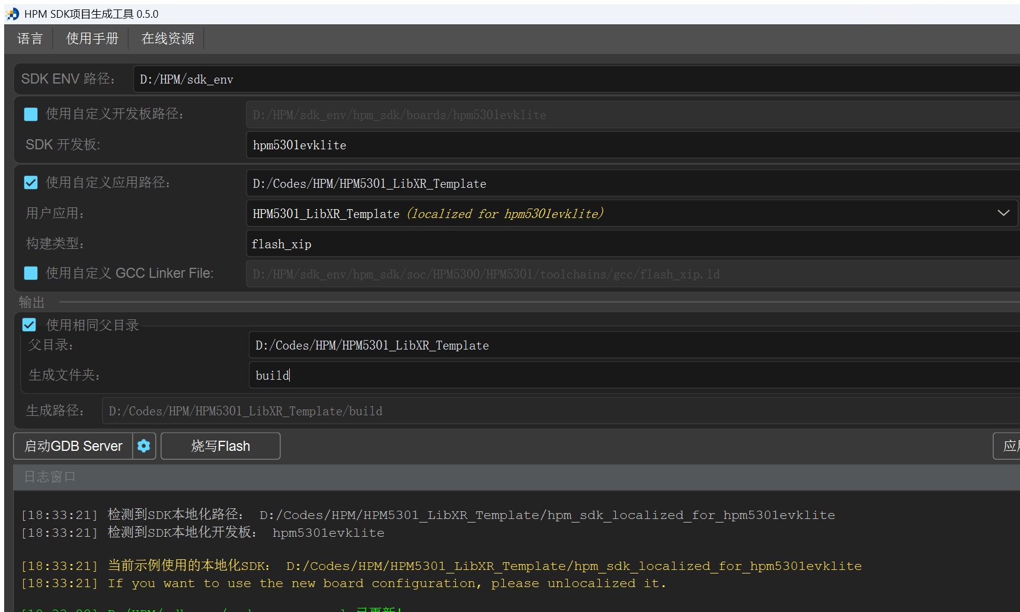Viewport: 1020px width, 612px height.
Task: Disable 使用相同父目录 checkbox
Action: coord(28,324)
